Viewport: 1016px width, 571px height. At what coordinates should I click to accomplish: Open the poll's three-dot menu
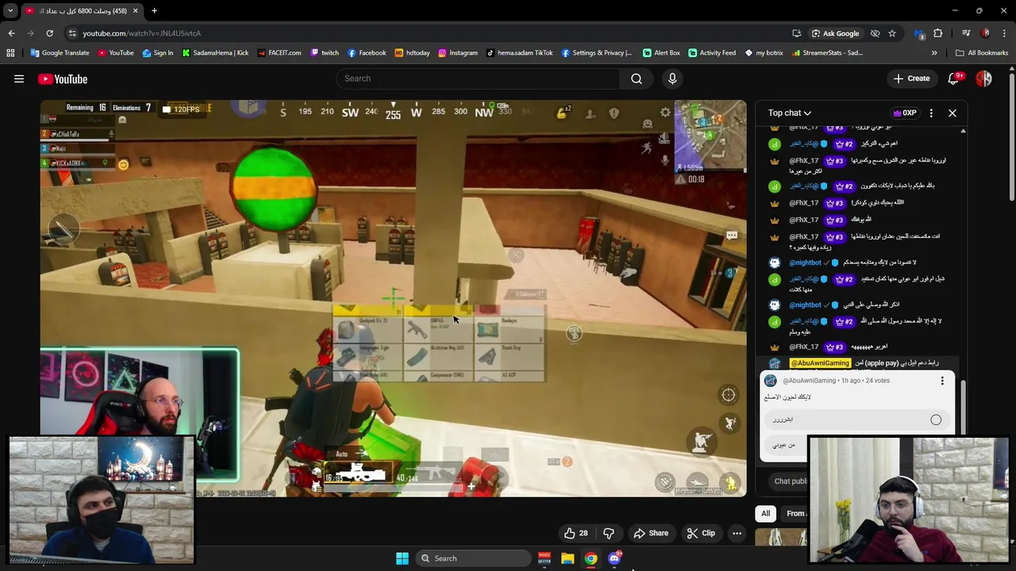click(x=942, y=381)
